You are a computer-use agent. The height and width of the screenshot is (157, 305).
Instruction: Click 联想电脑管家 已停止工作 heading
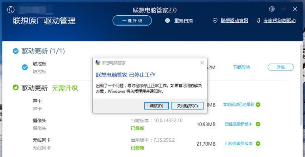125,75
